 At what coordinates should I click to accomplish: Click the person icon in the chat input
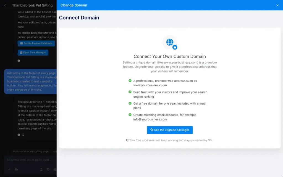pos(41,169)
